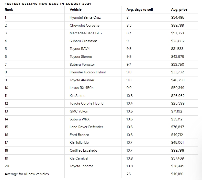This screenshot has width=202, height=180.
Task: Click the Vehicle column header
Action: [75, 9]
